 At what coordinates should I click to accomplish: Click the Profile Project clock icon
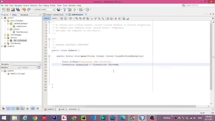click(87, 9)
